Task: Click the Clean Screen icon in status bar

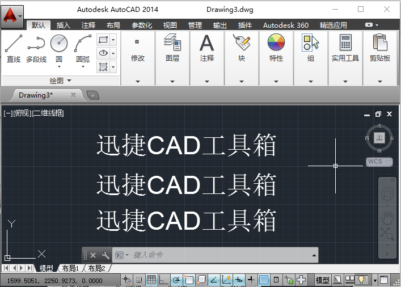Action: pyautogui.click(x=384, y=280)
